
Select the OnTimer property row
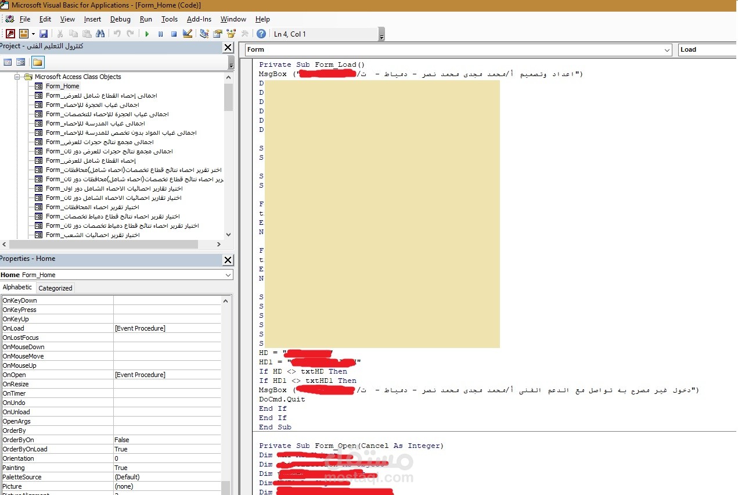point(111,393)
